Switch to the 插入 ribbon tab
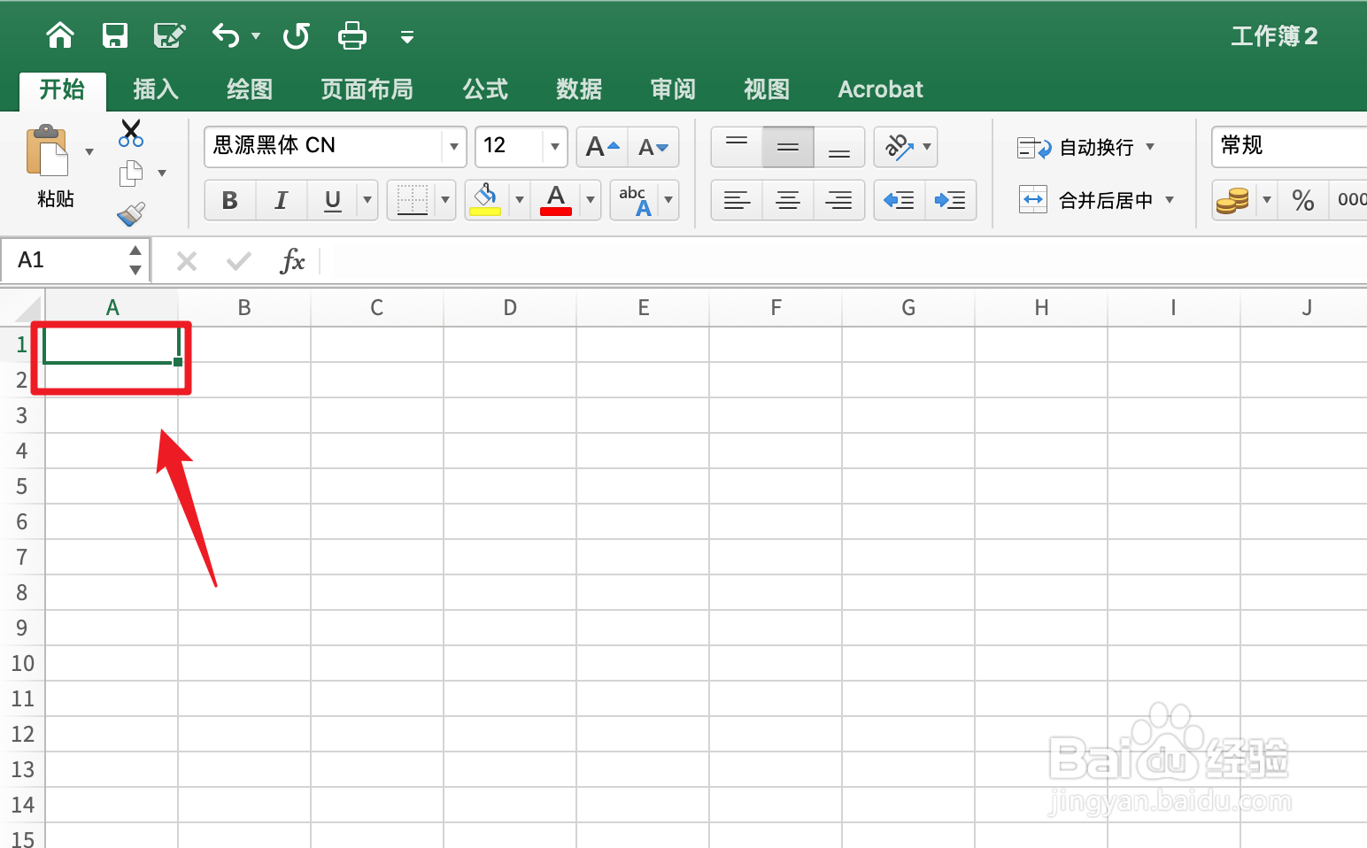This screenshot has height=848, width=1367. pos(155,89)
